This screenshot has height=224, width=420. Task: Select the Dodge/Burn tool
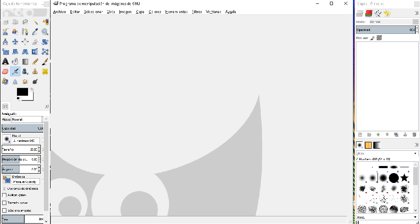[x=35, y=81]
